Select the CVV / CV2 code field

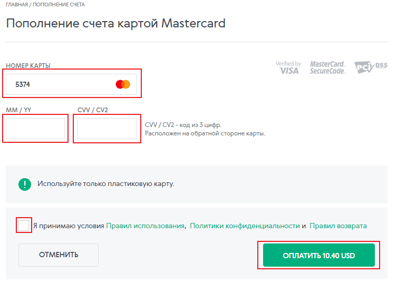click(107, 129)
